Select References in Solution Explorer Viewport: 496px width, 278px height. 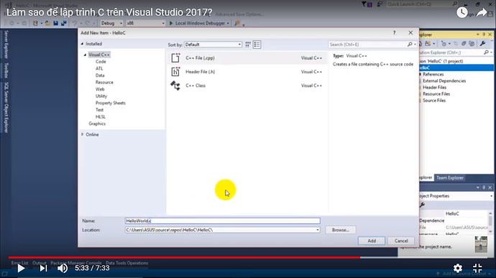433,74
